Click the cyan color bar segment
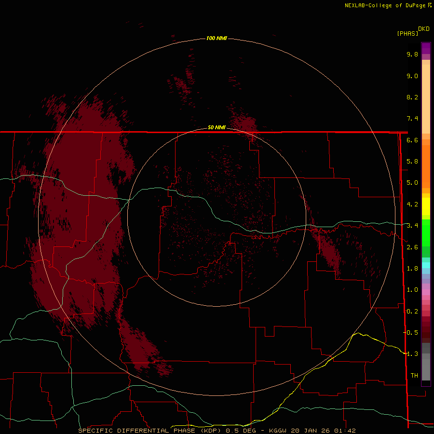The height and width of the screenshot is (434, 434). 426,265
